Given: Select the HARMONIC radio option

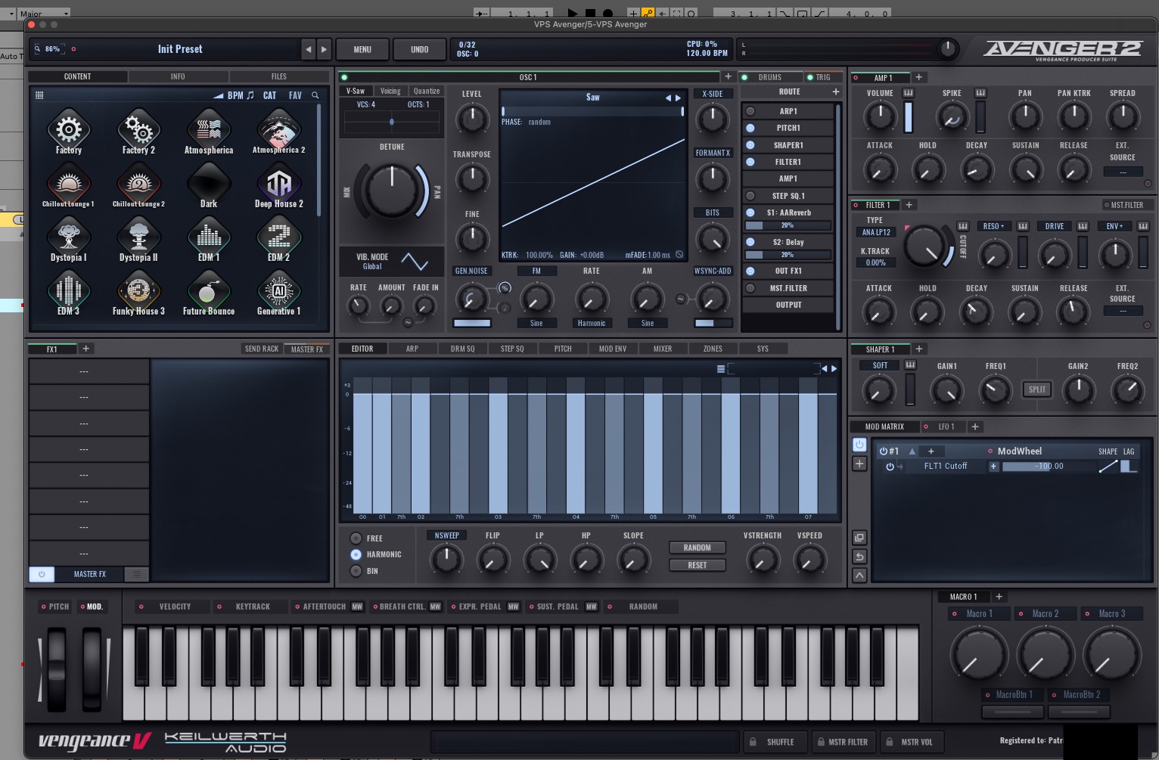Looking at the screenshot, I should coord(356,554).
